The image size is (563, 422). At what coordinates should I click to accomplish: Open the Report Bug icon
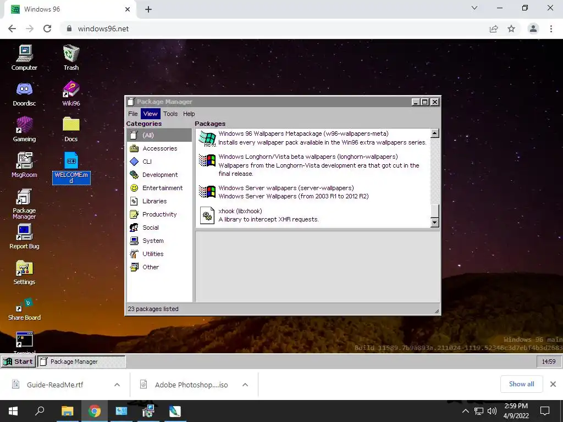24,237
